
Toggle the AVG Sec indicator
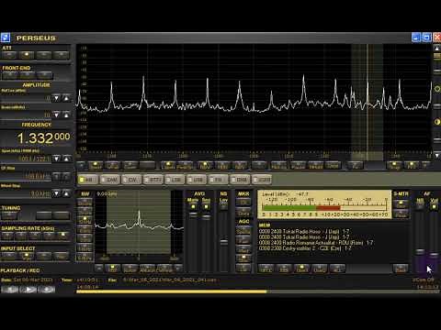pos(206,207)
